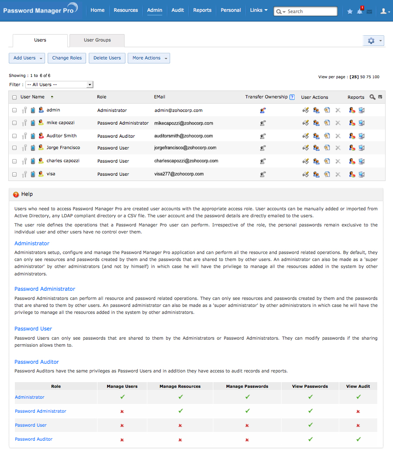Open the Audit menu

177,10
